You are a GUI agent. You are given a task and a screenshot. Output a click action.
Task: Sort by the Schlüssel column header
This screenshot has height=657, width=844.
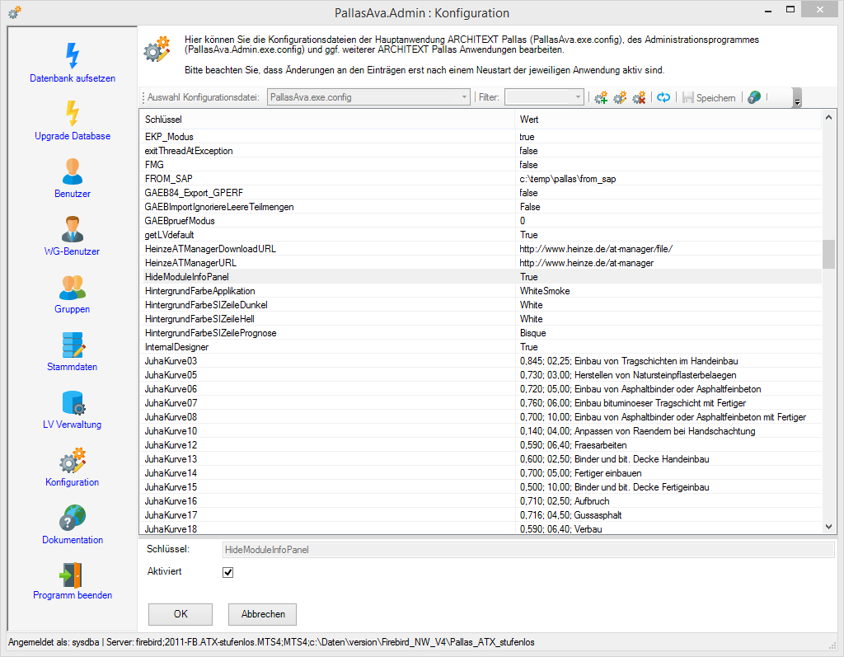(327, 120)
